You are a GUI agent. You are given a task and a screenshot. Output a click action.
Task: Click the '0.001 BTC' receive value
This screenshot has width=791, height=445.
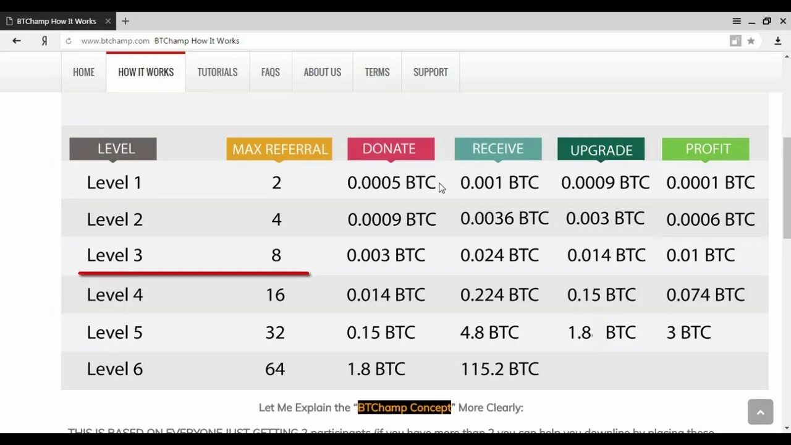pos(499,182)
